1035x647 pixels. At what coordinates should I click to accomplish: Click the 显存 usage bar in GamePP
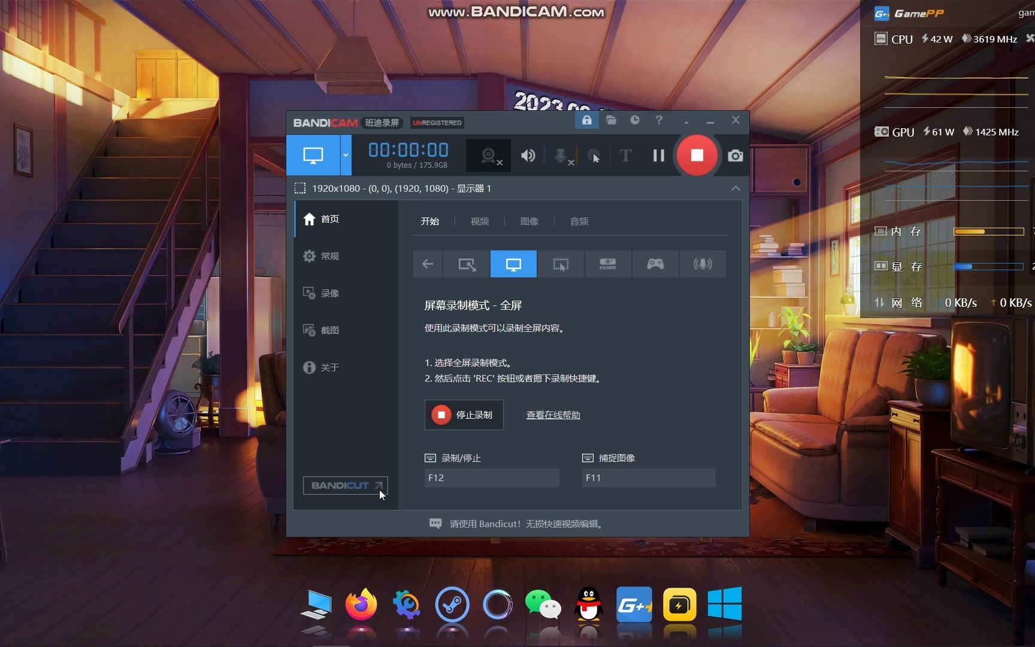click(x=989, y=267)
